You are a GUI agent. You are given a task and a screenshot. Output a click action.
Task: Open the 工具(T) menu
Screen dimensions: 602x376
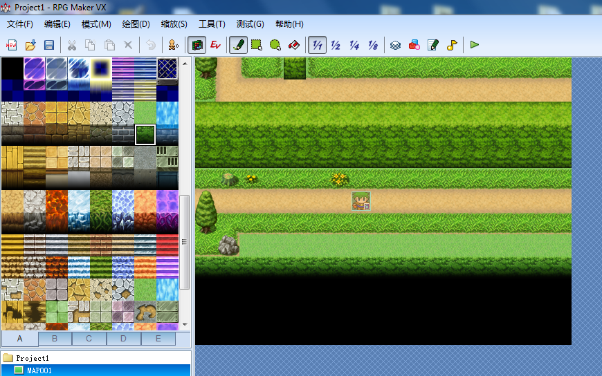click(x=212, y=24)
